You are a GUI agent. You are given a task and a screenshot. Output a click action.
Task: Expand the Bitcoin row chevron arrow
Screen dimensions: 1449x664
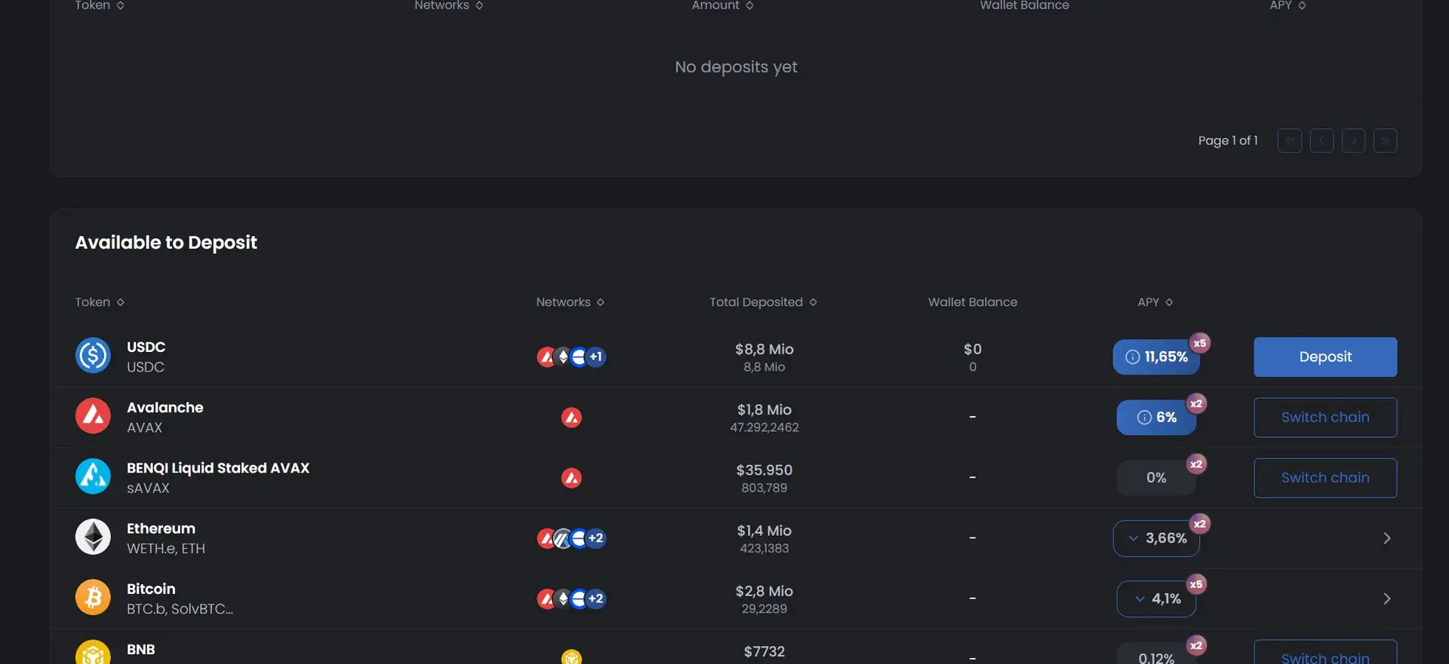point(1386,598)
